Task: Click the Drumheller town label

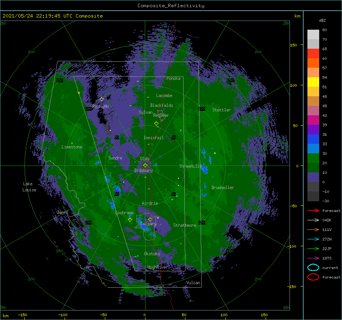Action: (x=223, y=188)
